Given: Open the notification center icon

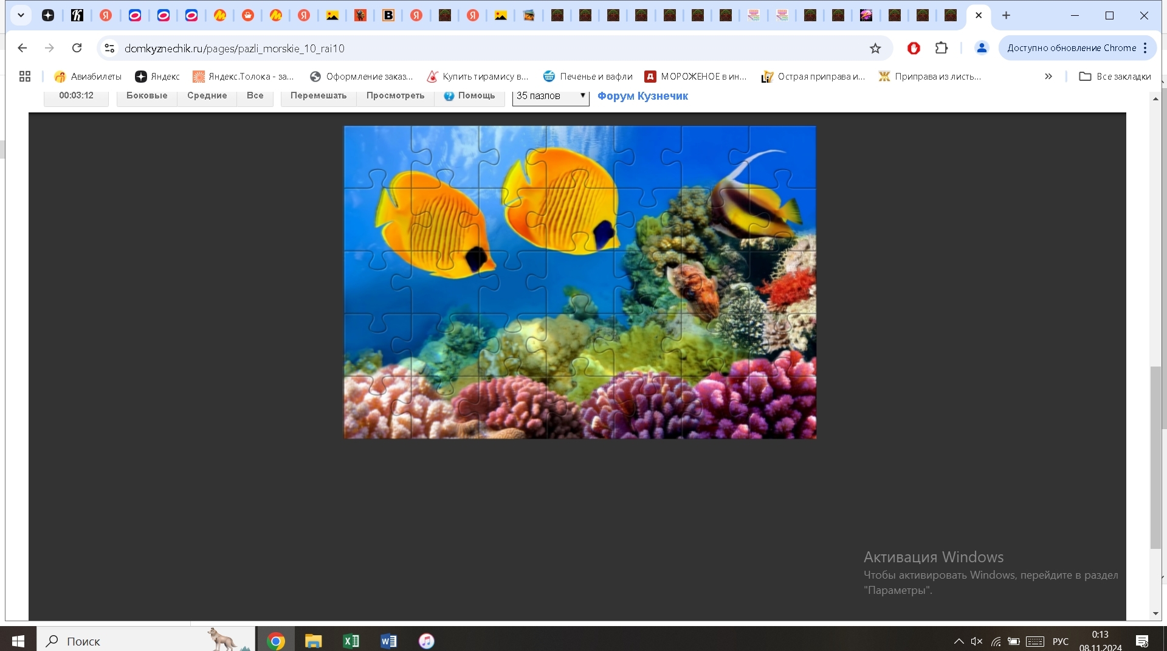Looking at the screenshot, I should click(1142, 641).
